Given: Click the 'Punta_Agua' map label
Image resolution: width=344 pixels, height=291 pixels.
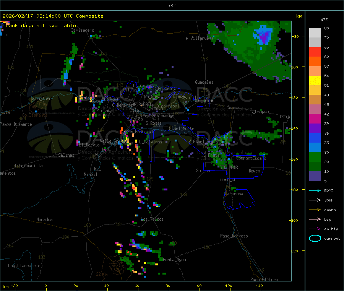Looking at the screenshot, I should click(174, 260).
